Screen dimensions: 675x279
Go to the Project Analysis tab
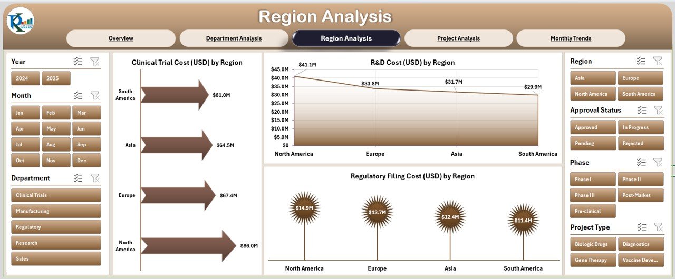[458, 38]
